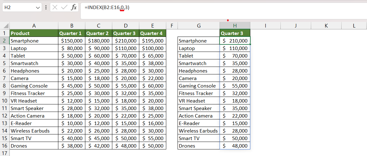Viewport: 367px width, 156px height.
Task: Select column E header
Action: click(153, 26)
